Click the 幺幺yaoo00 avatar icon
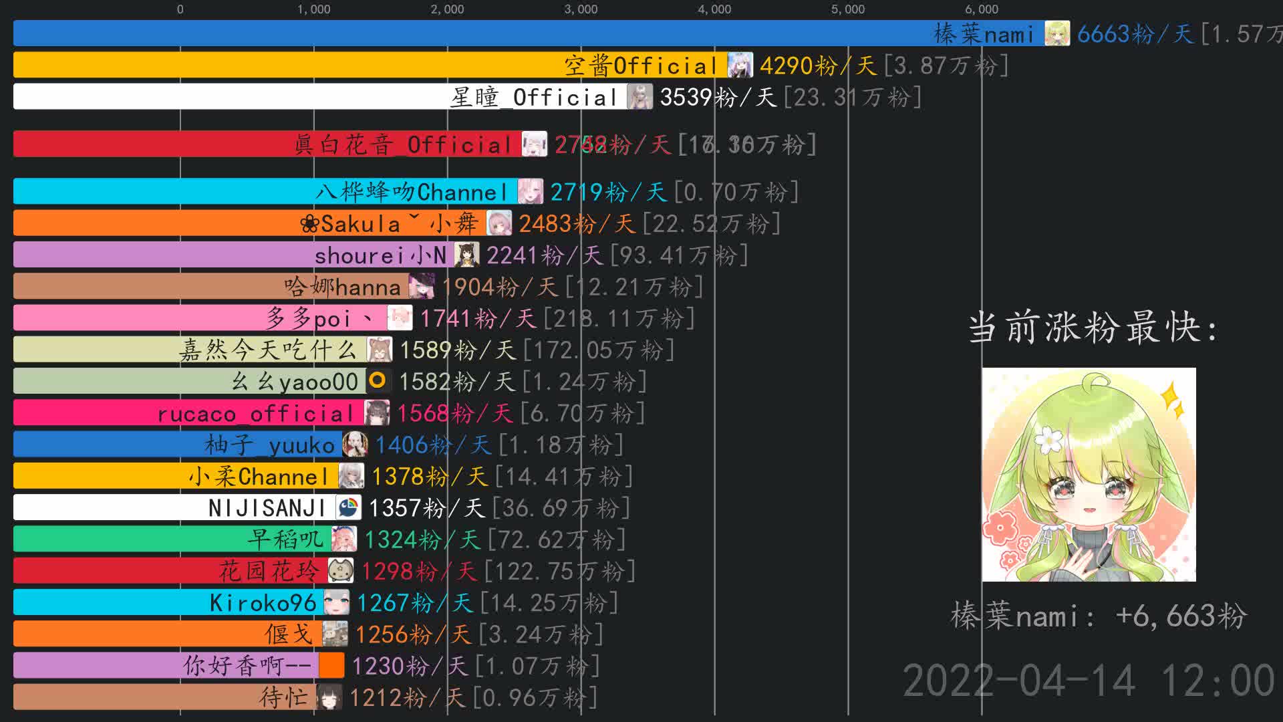1283x722 pixels. click(x=378, y=381)
